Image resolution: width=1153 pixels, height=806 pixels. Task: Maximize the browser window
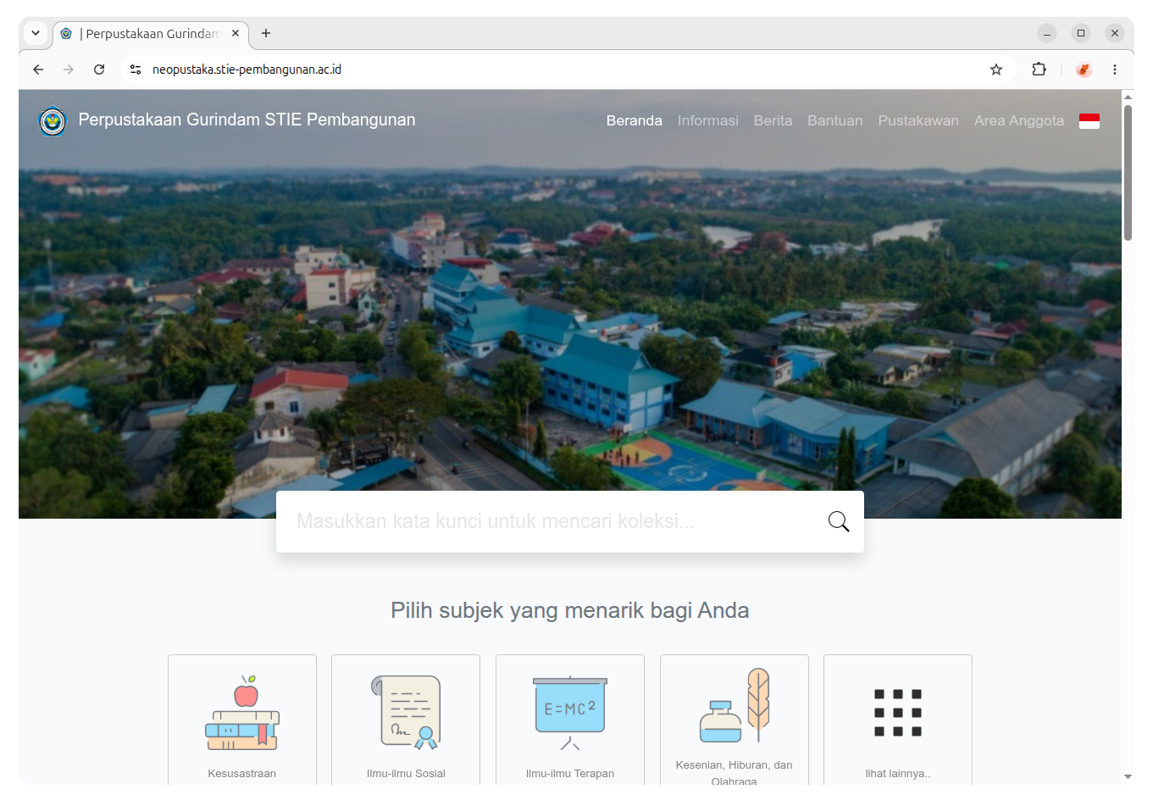tap(1081, 33)
